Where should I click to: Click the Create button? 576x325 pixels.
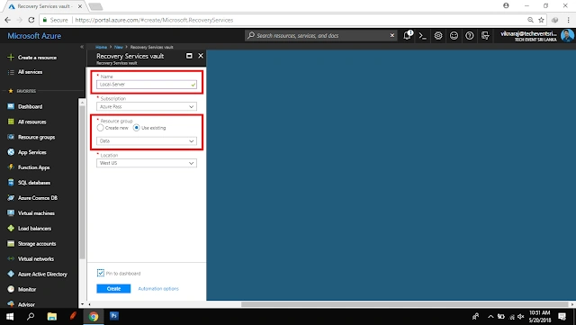click(x=113, y=289)
